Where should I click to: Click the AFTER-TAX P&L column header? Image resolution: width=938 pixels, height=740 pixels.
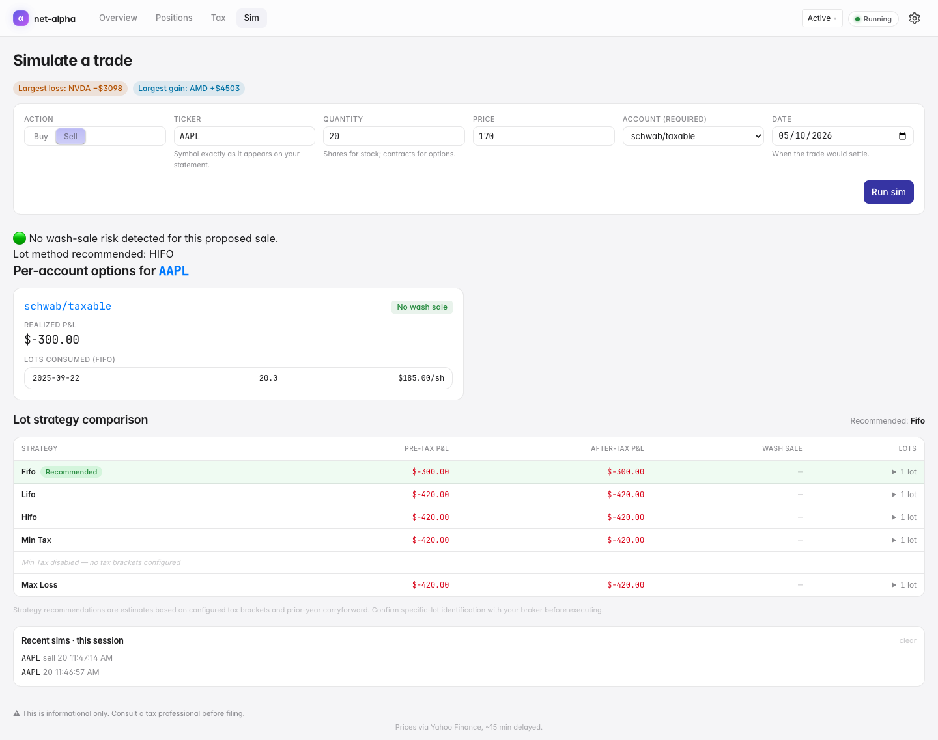(x=618, y=448)
